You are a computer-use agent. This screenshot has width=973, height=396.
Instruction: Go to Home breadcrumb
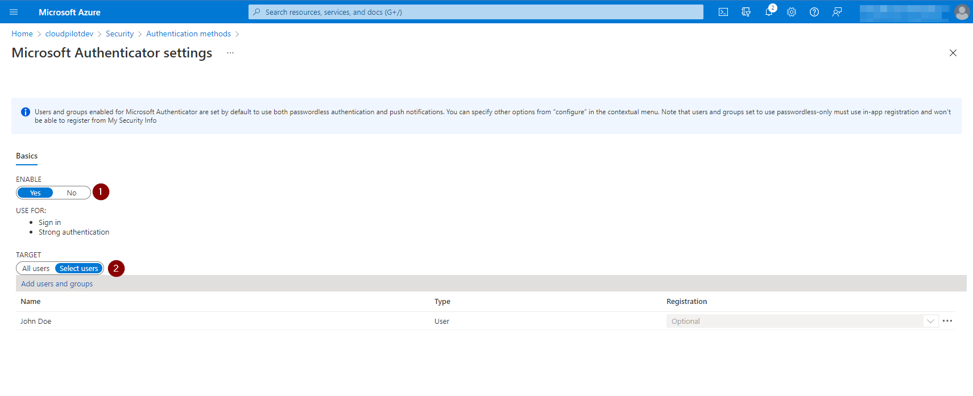click(x=22, y=34)
